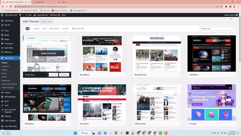Click Details & Preview on Trendy News

pyautogui.click(x=49, y=53)
